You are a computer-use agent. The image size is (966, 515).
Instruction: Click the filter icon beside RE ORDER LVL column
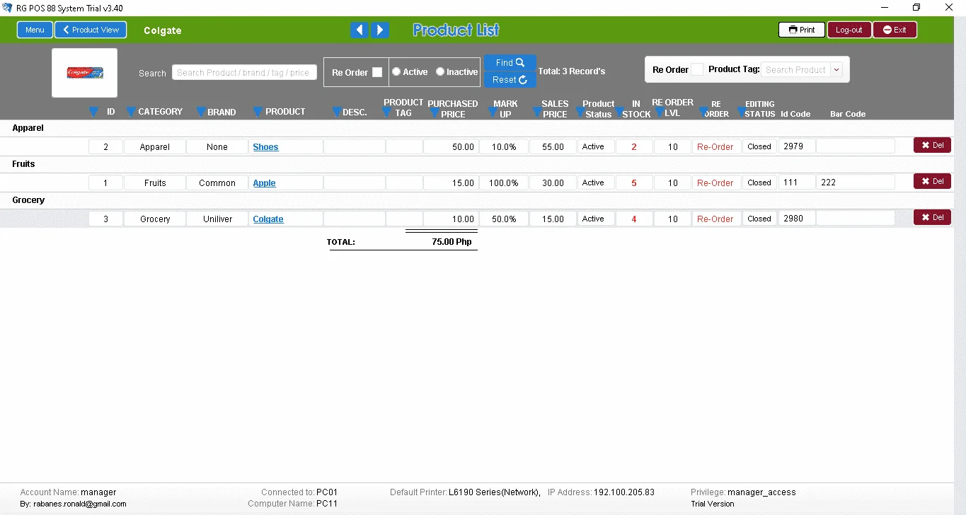point(660,112)
